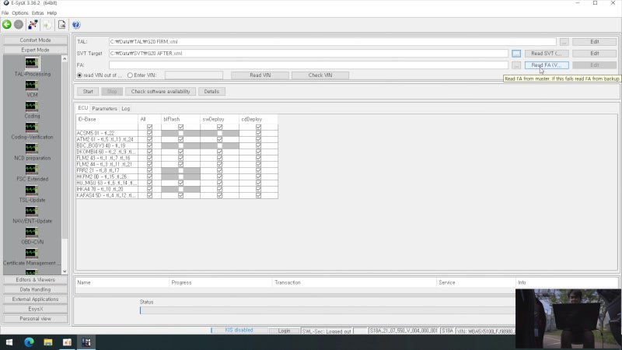This screenshot has width=622, height=350.
Task: Browse for TAL file button
Action: click(564, 42)
